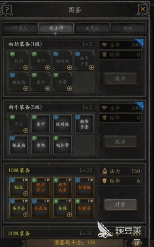Click plus icon on 短杖 slot

(x=26, y=193)
